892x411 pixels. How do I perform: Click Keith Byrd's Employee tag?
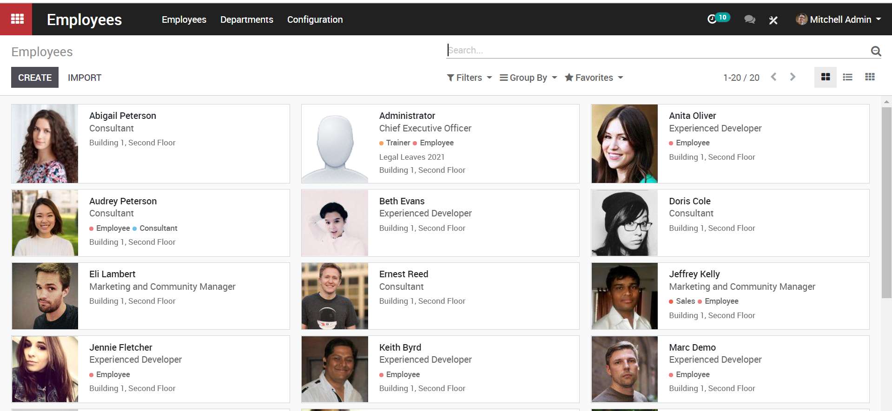click(x=400, y=374)
